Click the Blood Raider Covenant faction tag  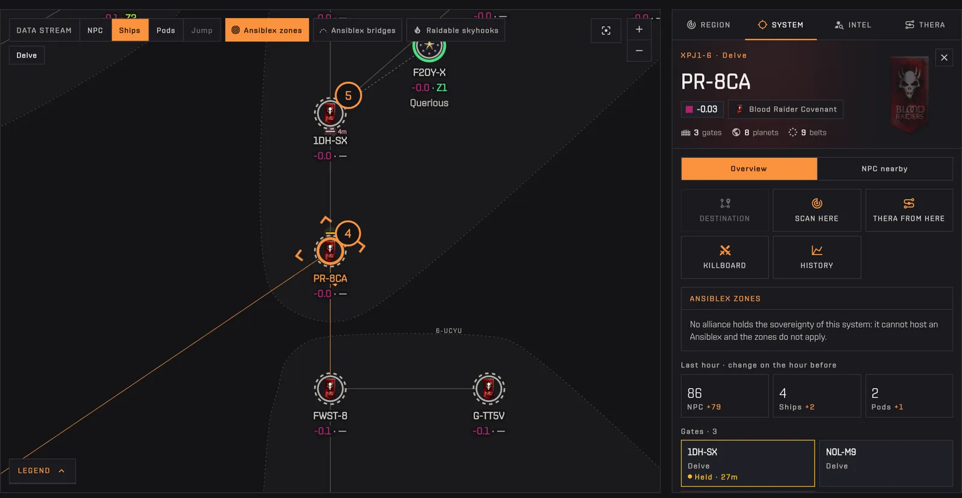[x=786, y=109]
